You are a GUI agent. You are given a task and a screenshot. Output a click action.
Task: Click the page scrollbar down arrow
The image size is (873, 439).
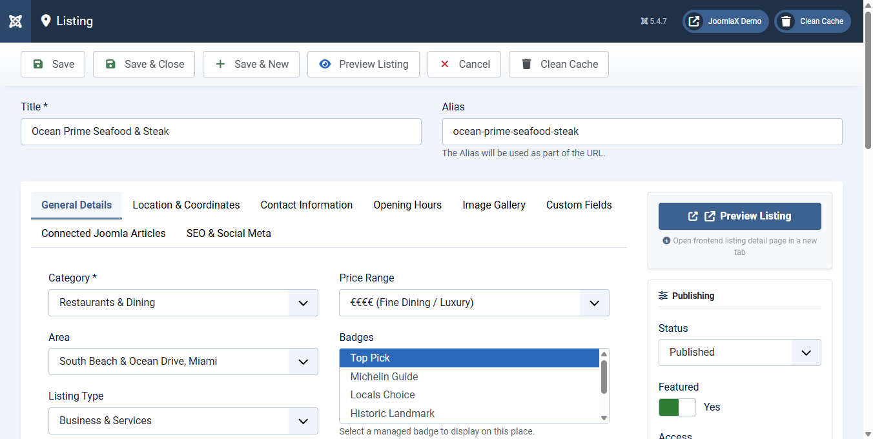tap(868, 434)
